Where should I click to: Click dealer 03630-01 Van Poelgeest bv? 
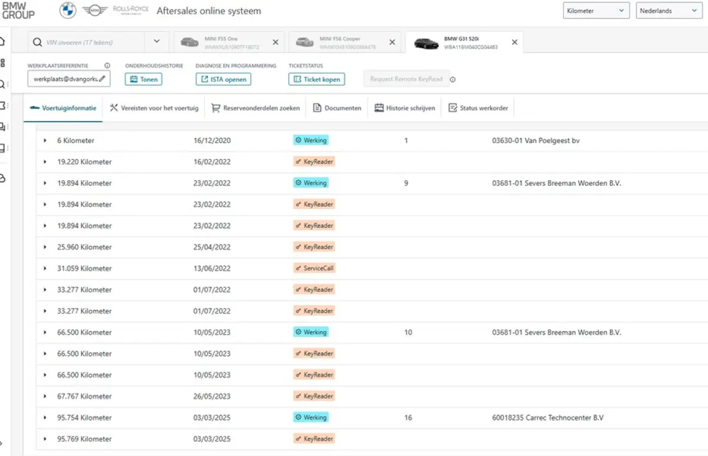coord(536,141)
